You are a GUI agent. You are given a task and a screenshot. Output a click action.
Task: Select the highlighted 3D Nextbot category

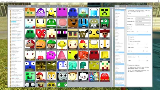14,22
